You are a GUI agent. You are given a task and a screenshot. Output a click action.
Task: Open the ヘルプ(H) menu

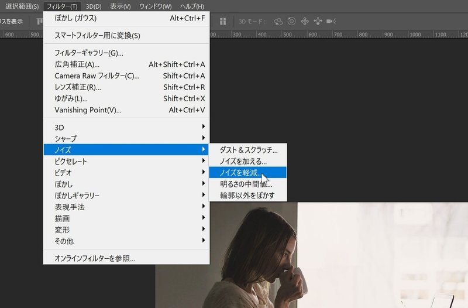pyautogui.click(x=192, y=6)
